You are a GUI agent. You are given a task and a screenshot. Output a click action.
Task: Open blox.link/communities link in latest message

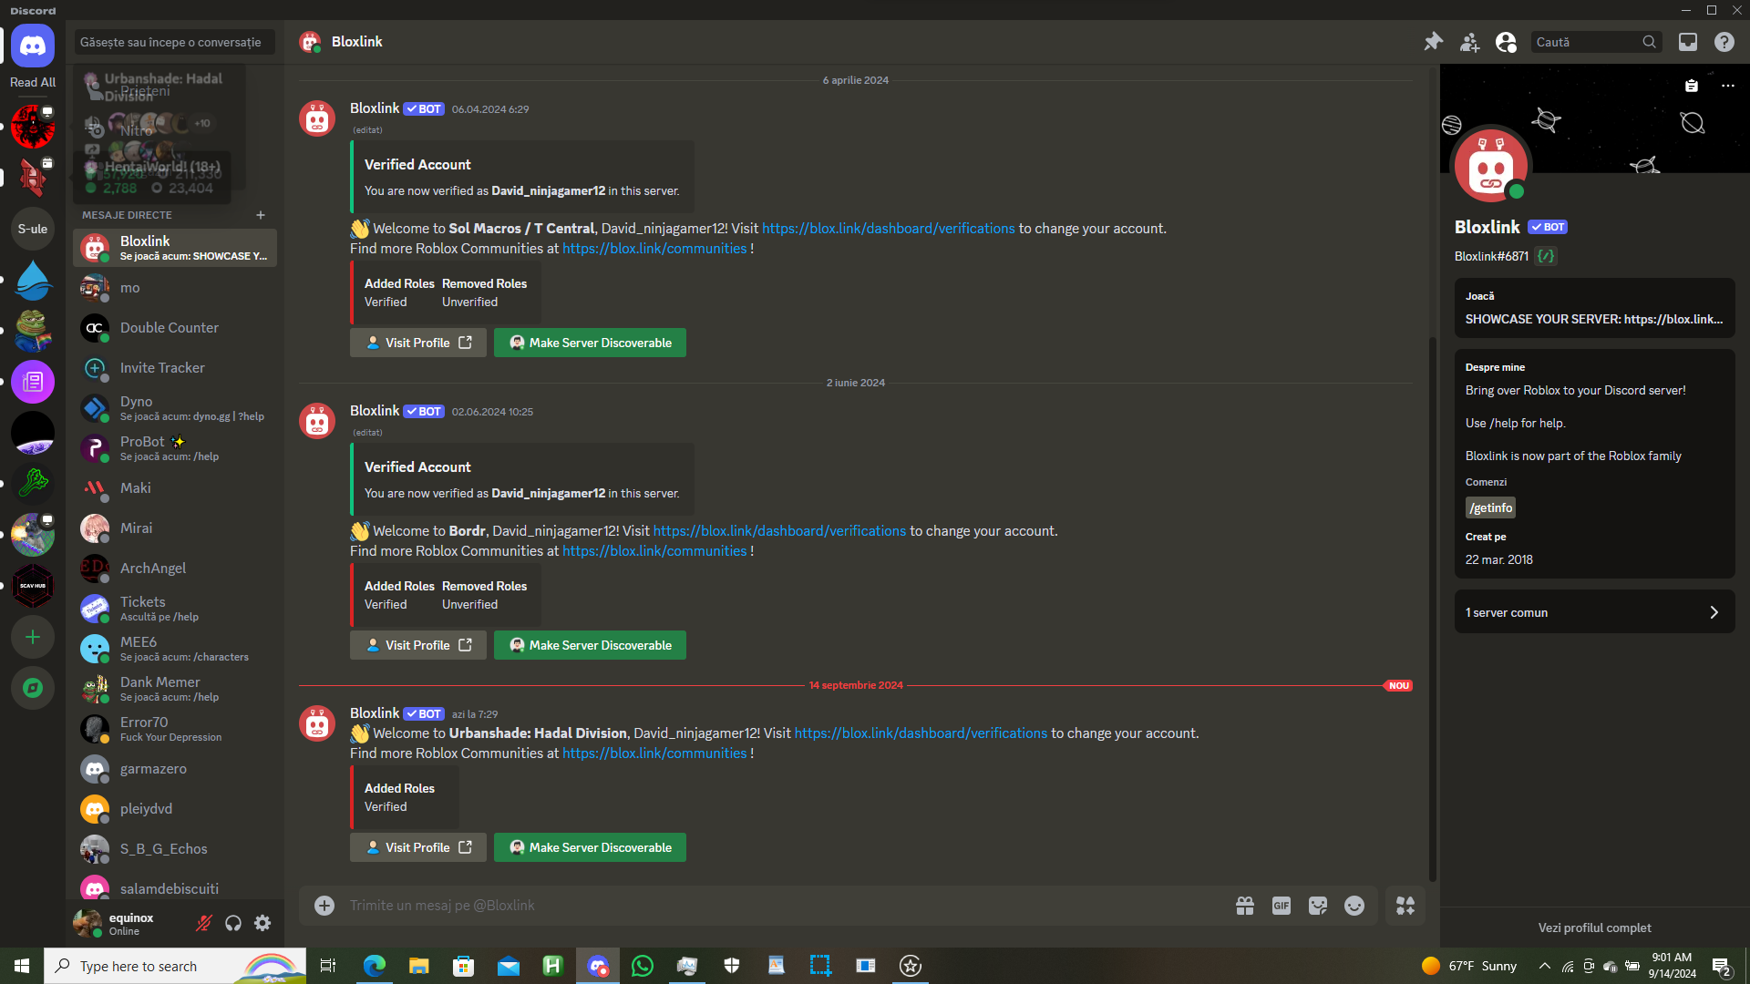pyautogui.click(x=654, y=753)
